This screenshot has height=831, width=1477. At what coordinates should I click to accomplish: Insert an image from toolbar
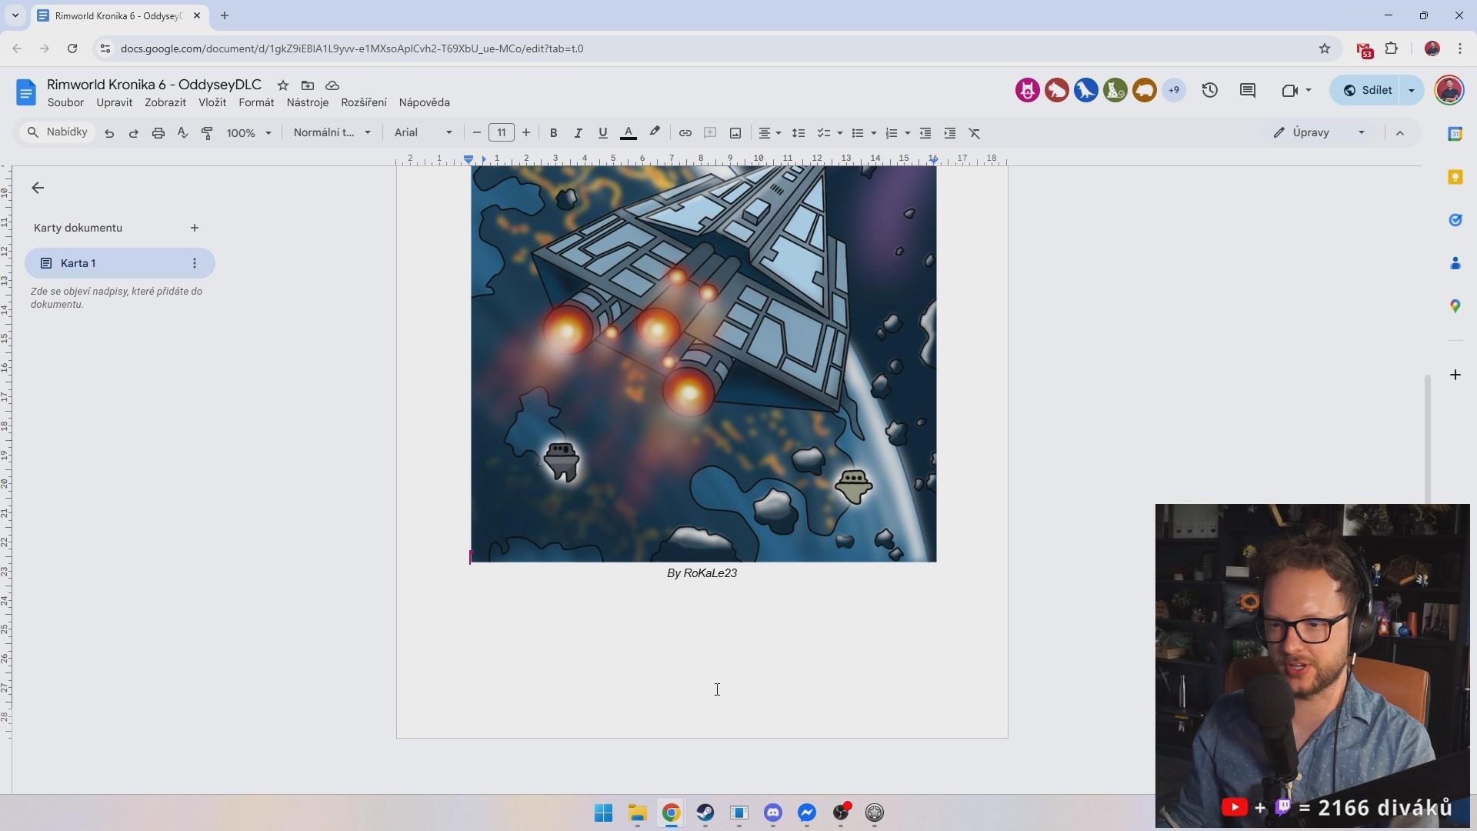[735, 133]
